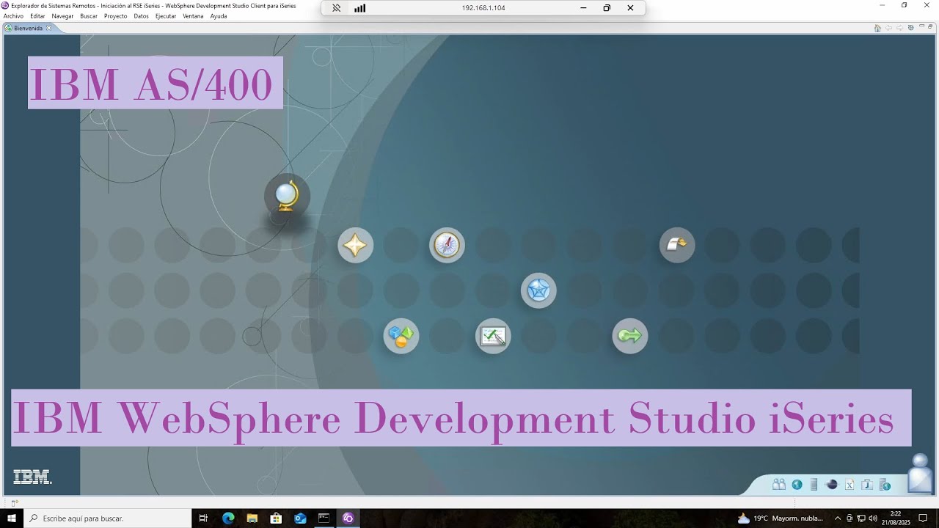Click the dark Eclipse sphere icon in bottom bar
The width and height of the screenshot is (939, 528).
pos(832,485)
